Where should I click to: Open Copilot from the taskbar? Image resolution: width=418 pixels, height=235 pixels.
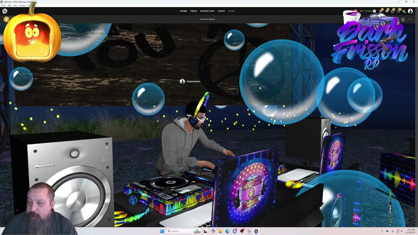coord(213,231)
